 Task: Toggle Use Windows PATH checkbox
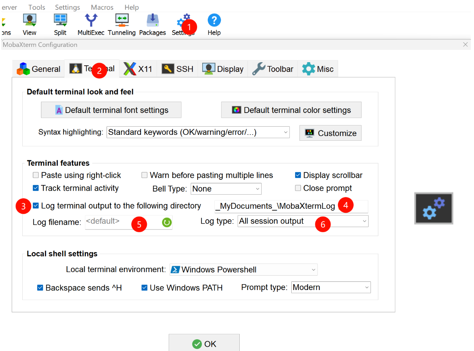pyautogui.click(x=144, y=288)
